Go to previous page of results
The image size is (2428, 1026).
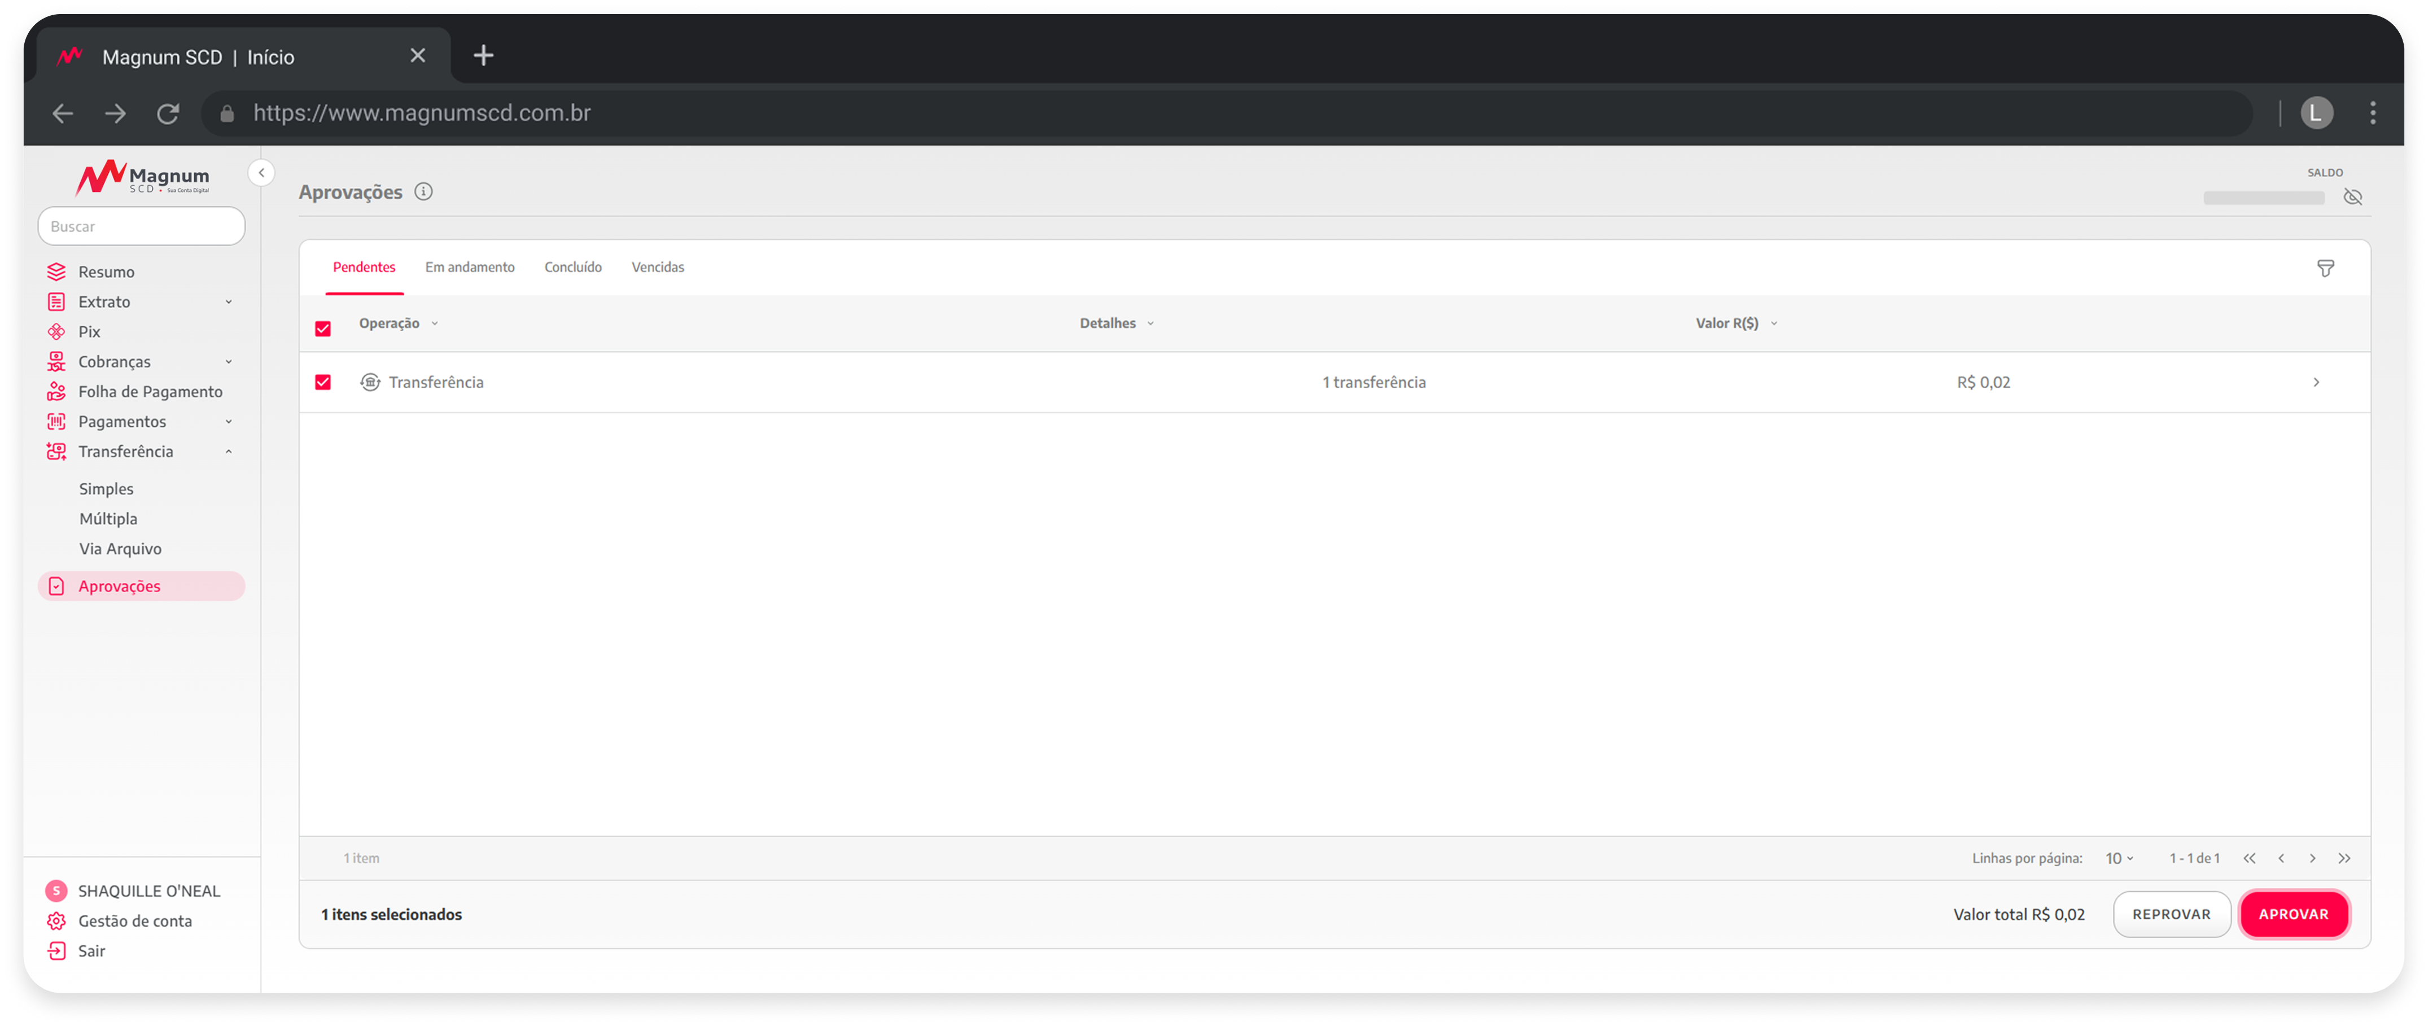coord(2281,858)
